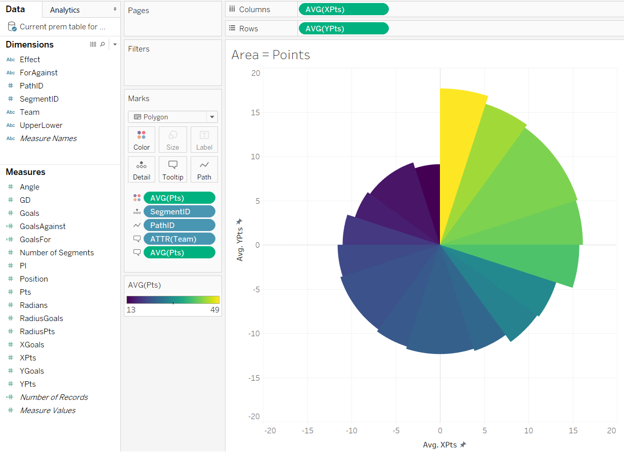
Task: Switch to the Analytics tab
Action: click(81, 10)
